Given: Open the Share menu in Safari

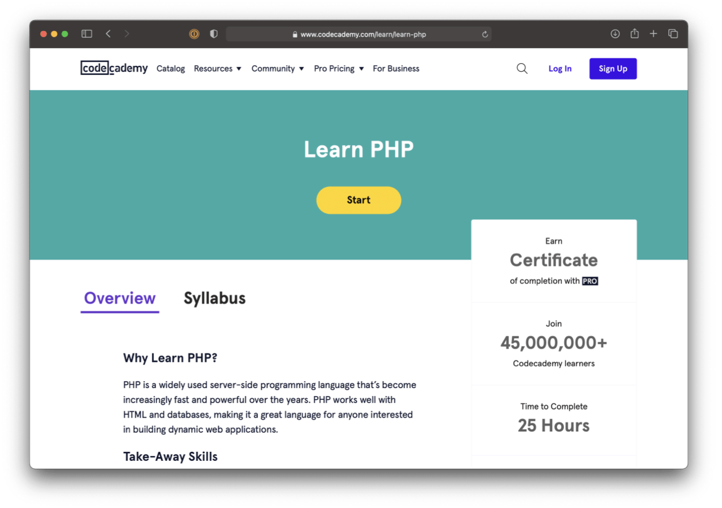Looking at the screenshot, I should point(634,33).
